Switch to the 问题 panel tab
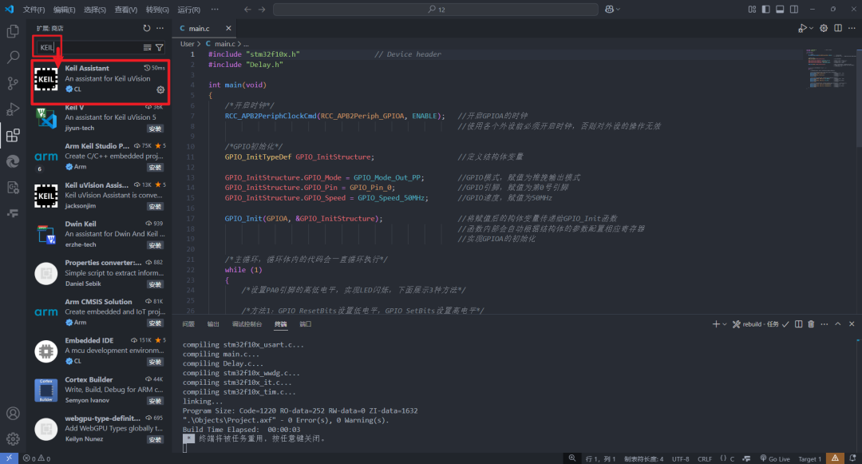The height and width of the screenshot is (464, 862). (x=188, y=324)
